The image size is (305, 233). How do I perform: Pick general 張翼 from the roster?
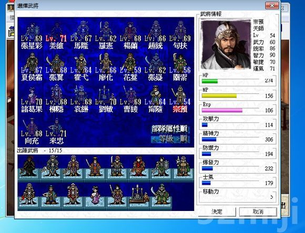point(56,67)
